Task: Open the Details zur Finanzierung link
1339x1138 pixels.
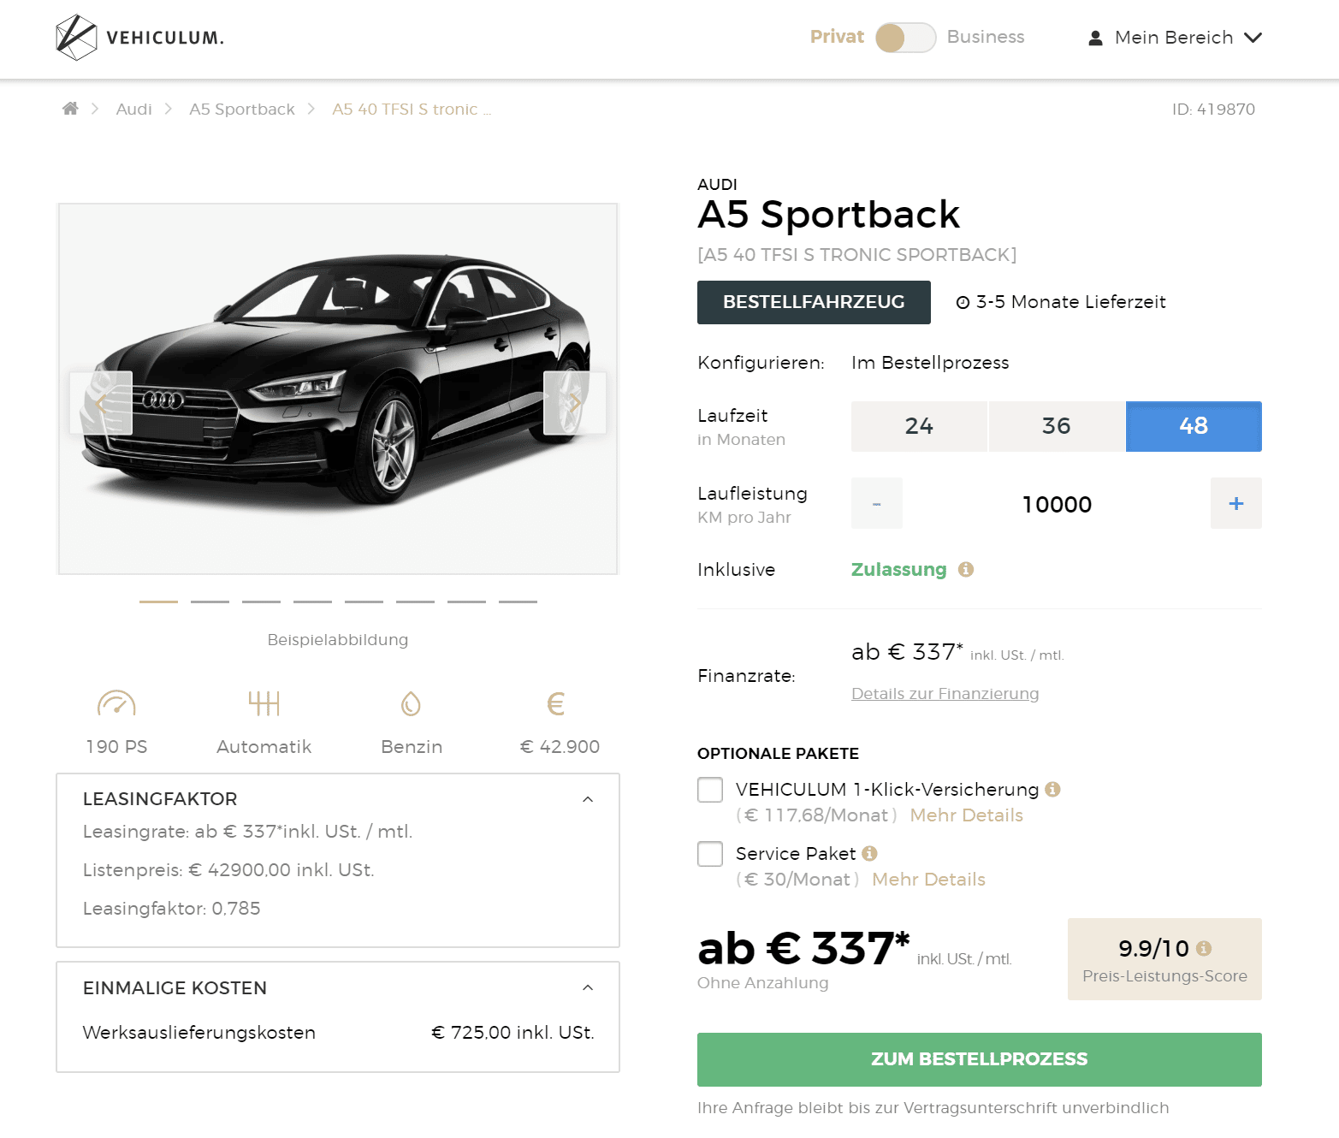Action: coord(945,694)
